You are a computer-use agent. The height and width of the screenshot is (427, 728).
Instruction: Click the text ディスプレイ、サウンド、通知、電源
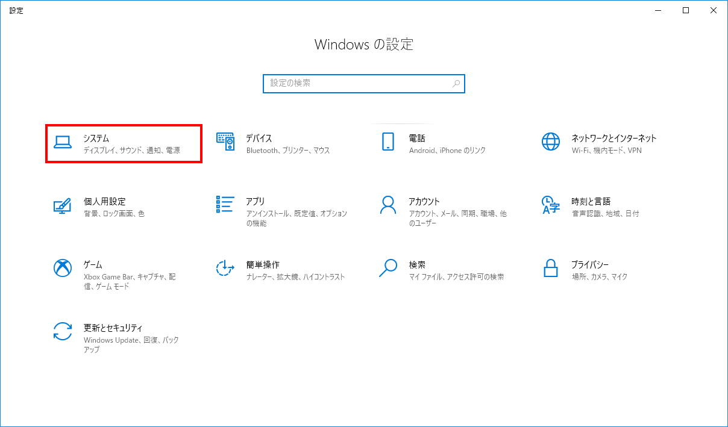(132, 151)
